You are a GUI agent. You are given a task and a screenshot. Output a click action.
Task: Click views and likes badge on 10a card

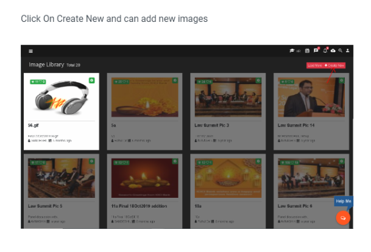click(205, 163)
